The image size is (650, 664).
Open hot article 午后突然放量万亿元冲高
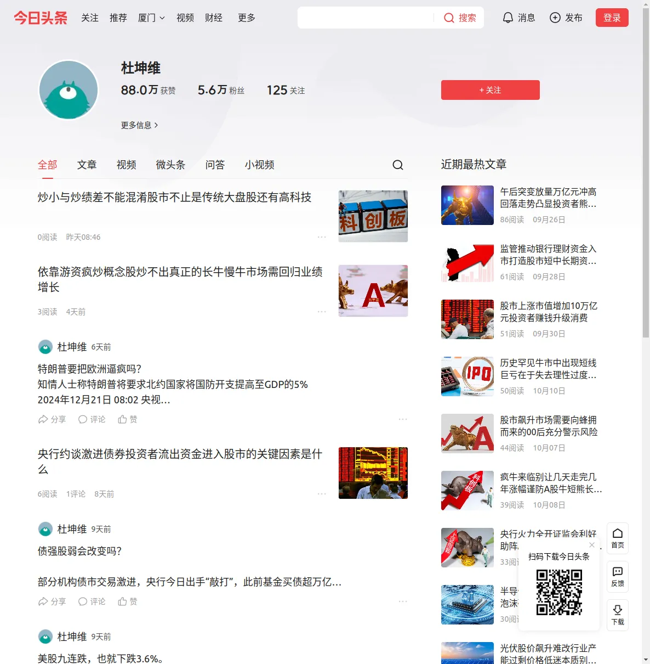pos(548,198)
